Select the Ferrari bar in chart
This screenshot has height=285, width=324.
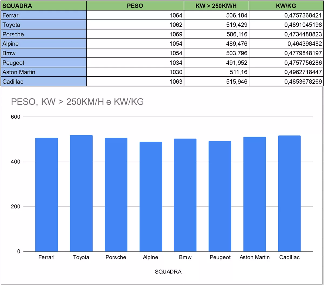46,194
